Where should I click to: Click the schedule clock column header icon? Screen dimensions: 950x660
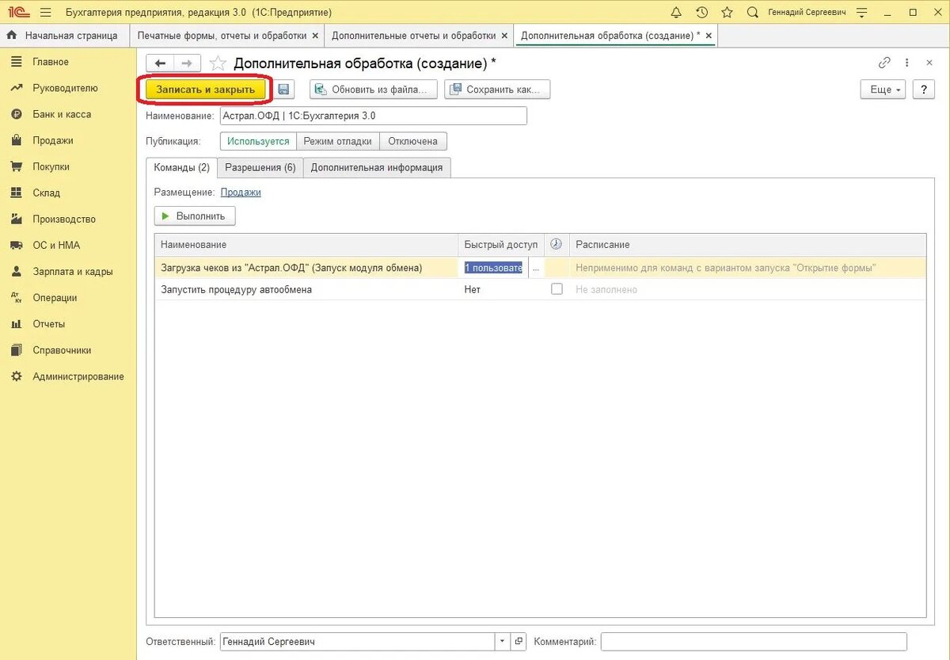[x=556, y=244]
